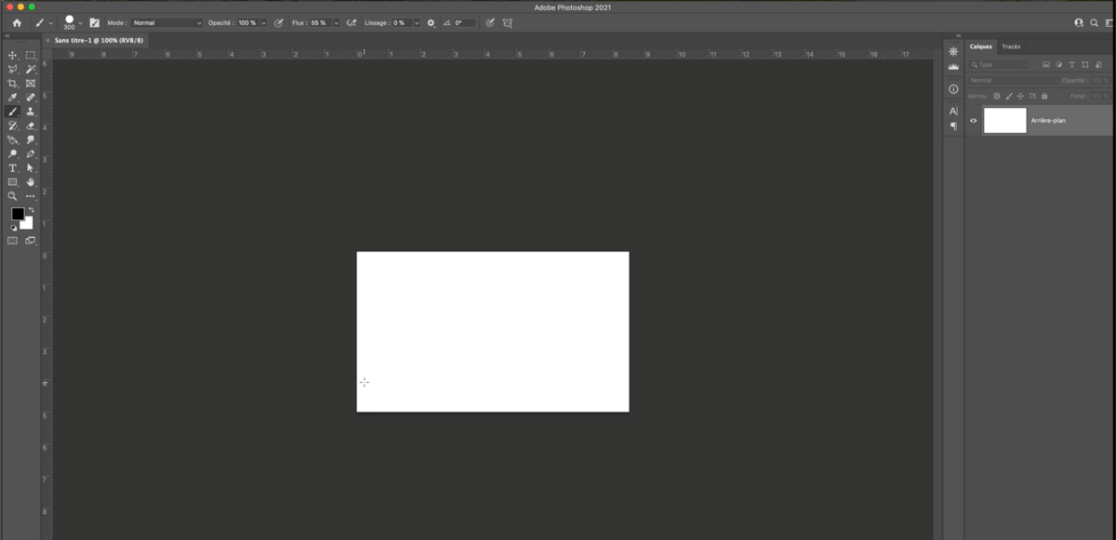Select the Eraser tool
The image size is (1116, 540).
coord(31,125)
